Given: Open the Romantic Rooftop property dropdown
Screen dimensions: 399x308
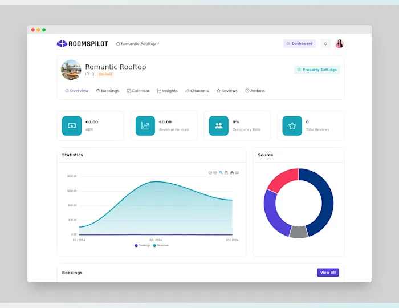Looking at the screenshot, I should pos(138,44).
